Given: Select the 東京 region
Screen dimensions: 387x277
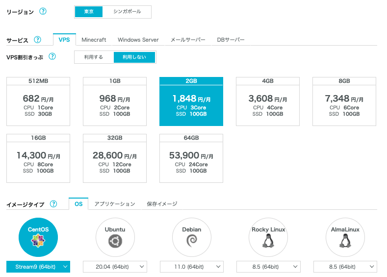Looking at the screenshot, I should [x=89, y=12].
